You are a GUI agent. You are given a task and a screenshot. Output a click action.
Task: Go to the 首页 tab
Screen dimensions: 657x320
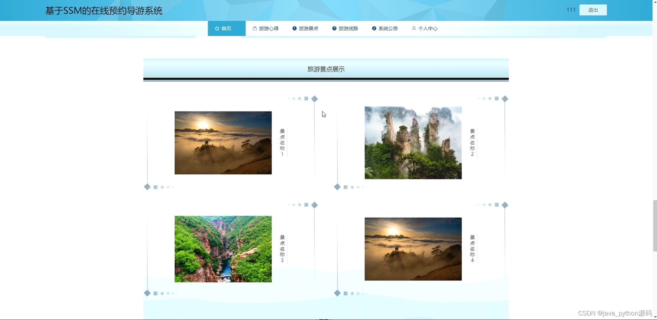[227, 28]
